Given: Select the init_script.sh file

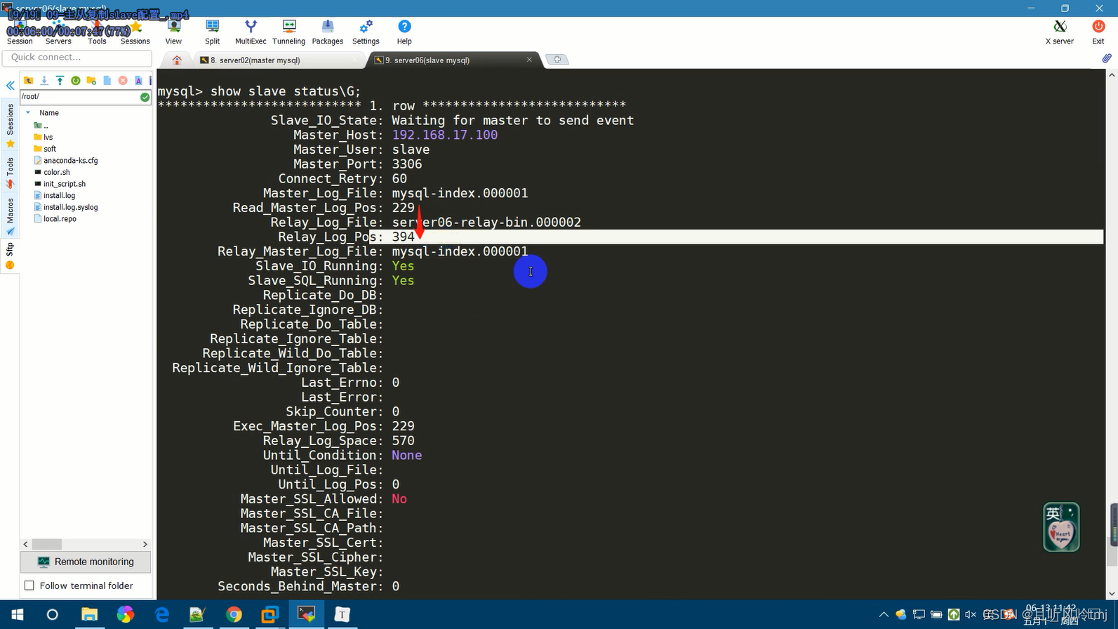Looking at the screenshot, I should pyautogui.click(x=60, y=184).
